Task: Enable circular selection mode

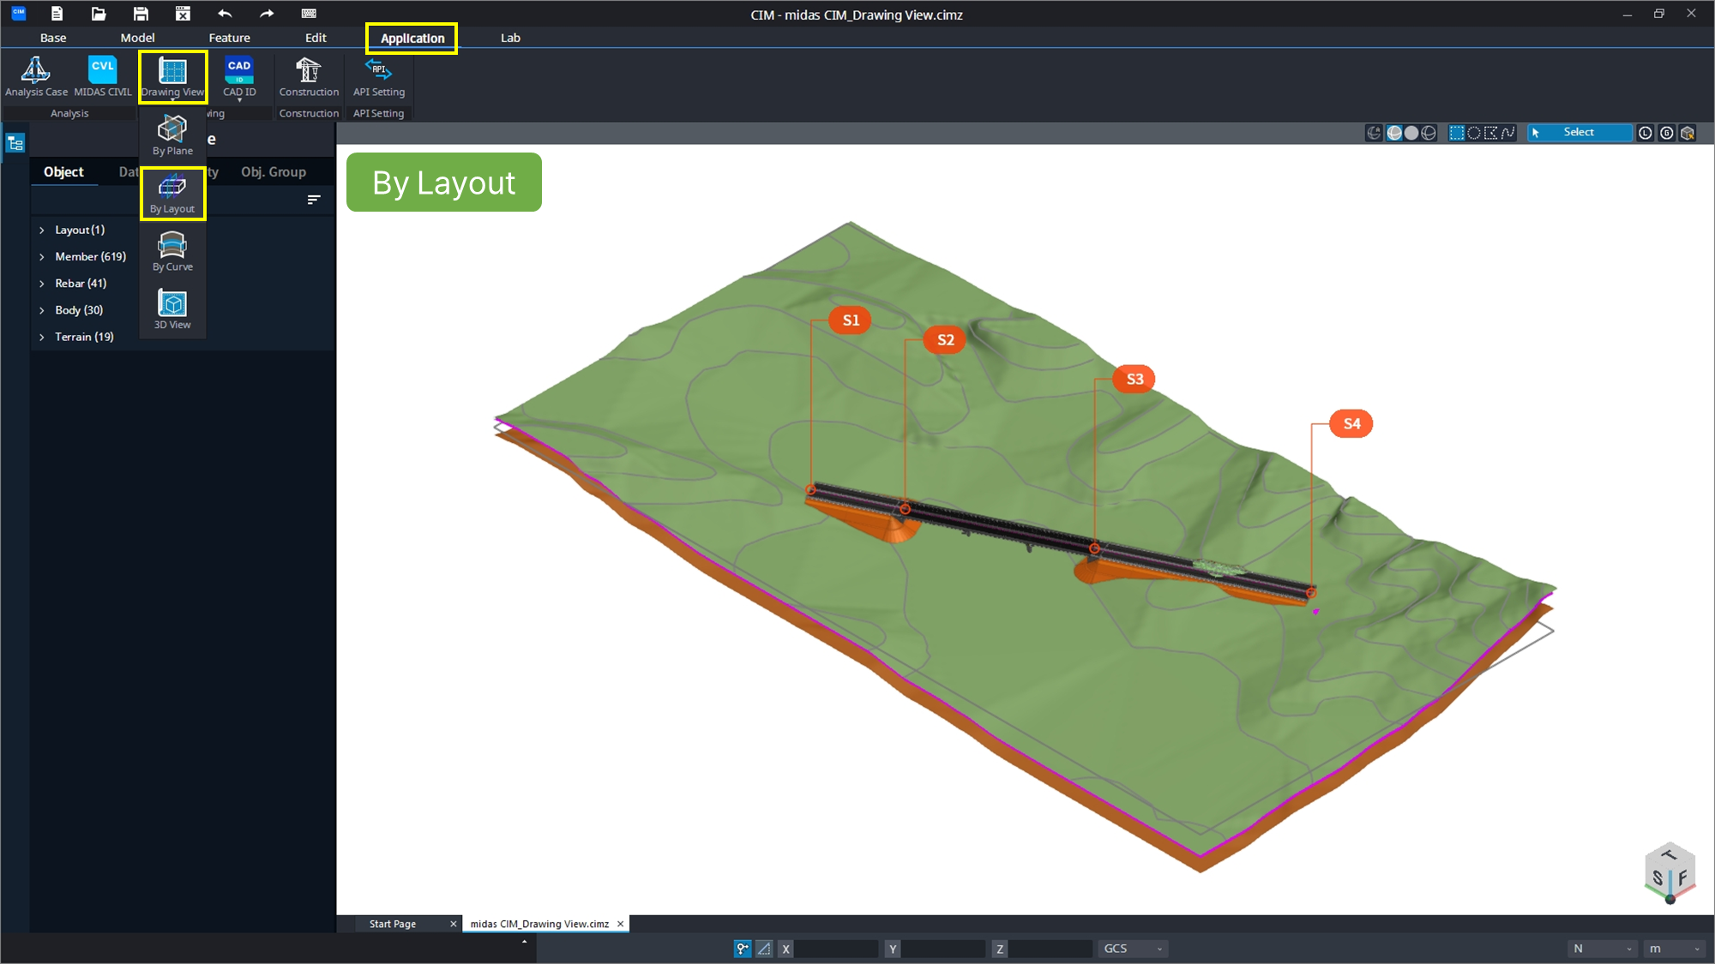Action: [1474, 133]
